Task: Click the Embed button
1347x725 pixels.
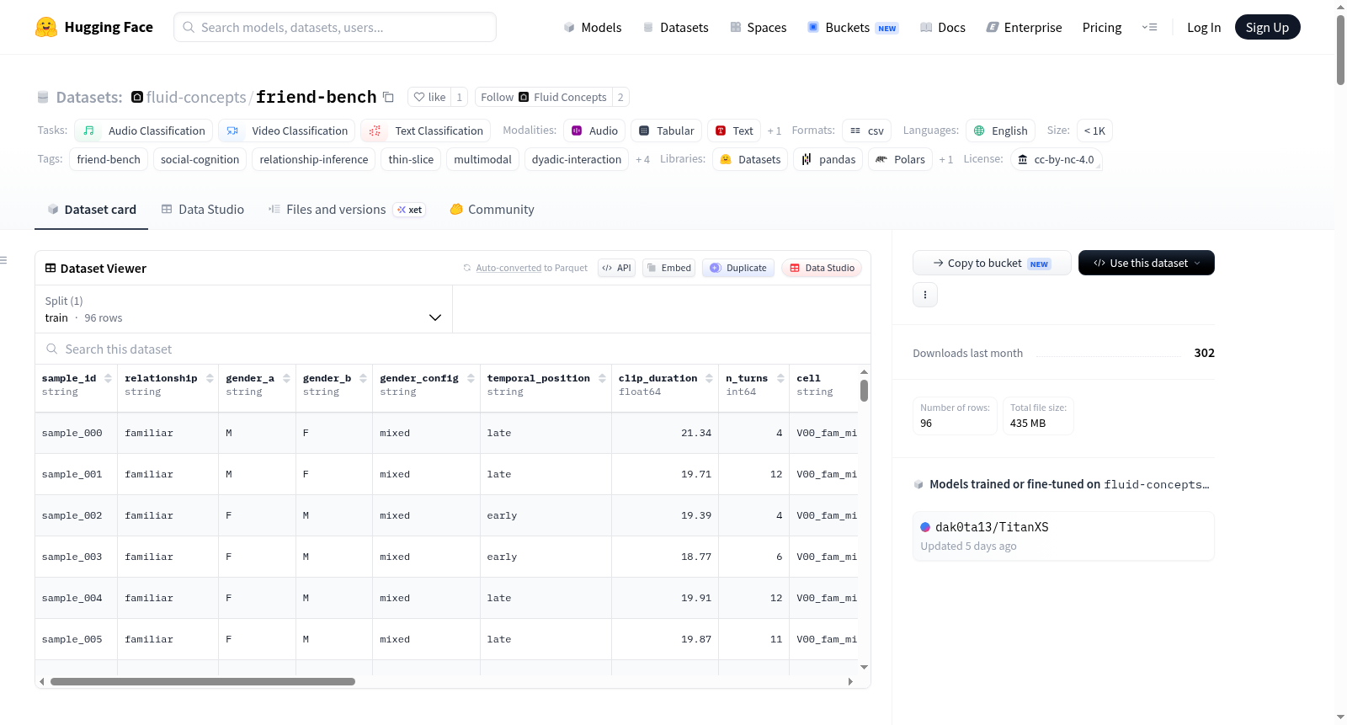Action: [x=668, y=268]
